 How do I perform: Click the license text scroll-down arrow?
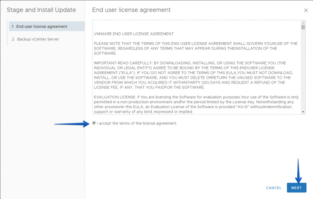(303, 112)
